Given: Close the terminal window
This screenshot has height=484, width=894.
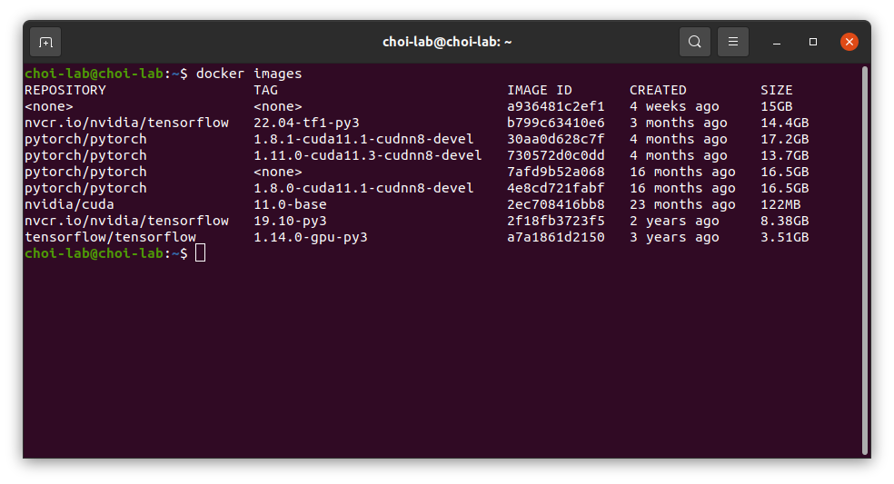Looking at the screenshot, I should (849, 42).
